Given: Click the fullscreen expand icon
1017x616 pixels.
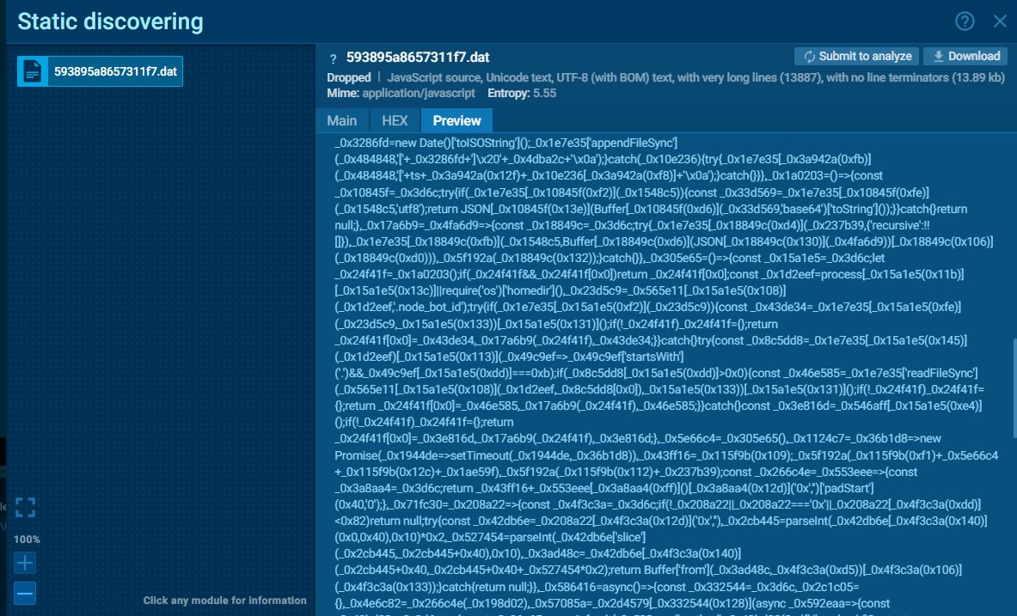Looking at the screenshot, I should [25, 507].
